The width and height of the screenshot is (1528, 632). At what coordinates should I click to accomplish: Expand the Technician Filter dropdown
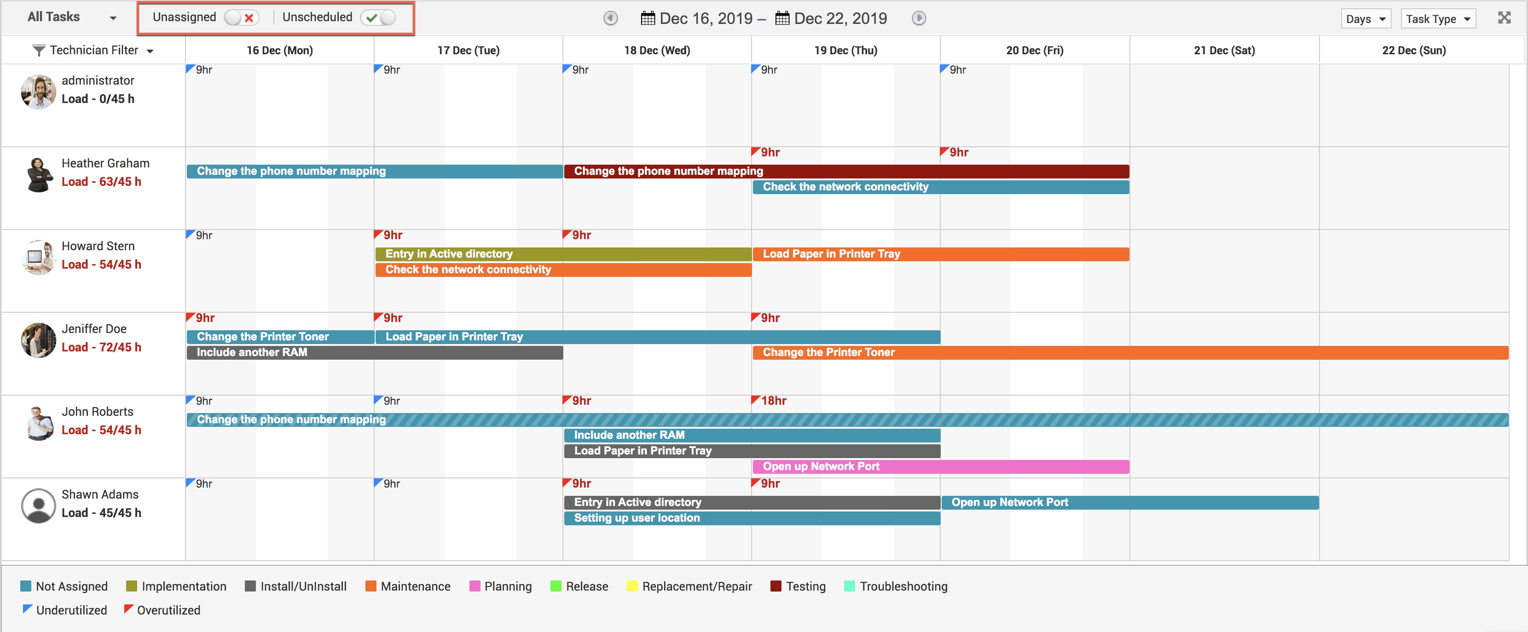(x=150, y=51)
